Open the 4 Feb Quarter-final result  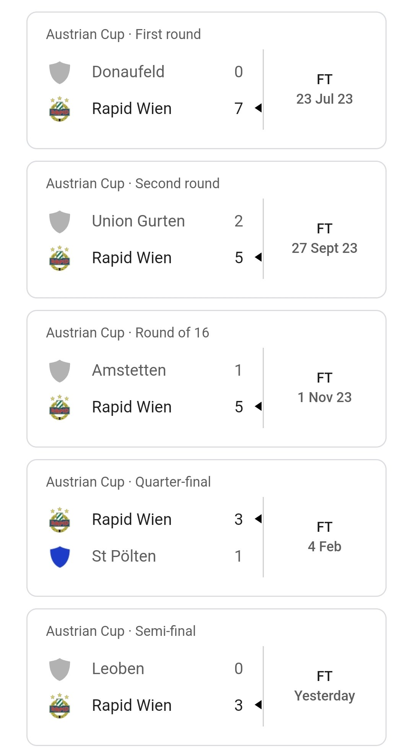pyautogui.click(x=324, y=546)
